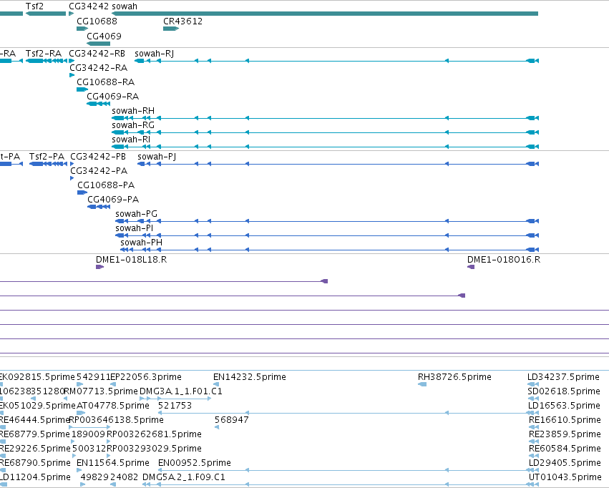Open the sowah-RI transcript label
Screen dimensions: 609x488
pos(131,140)
